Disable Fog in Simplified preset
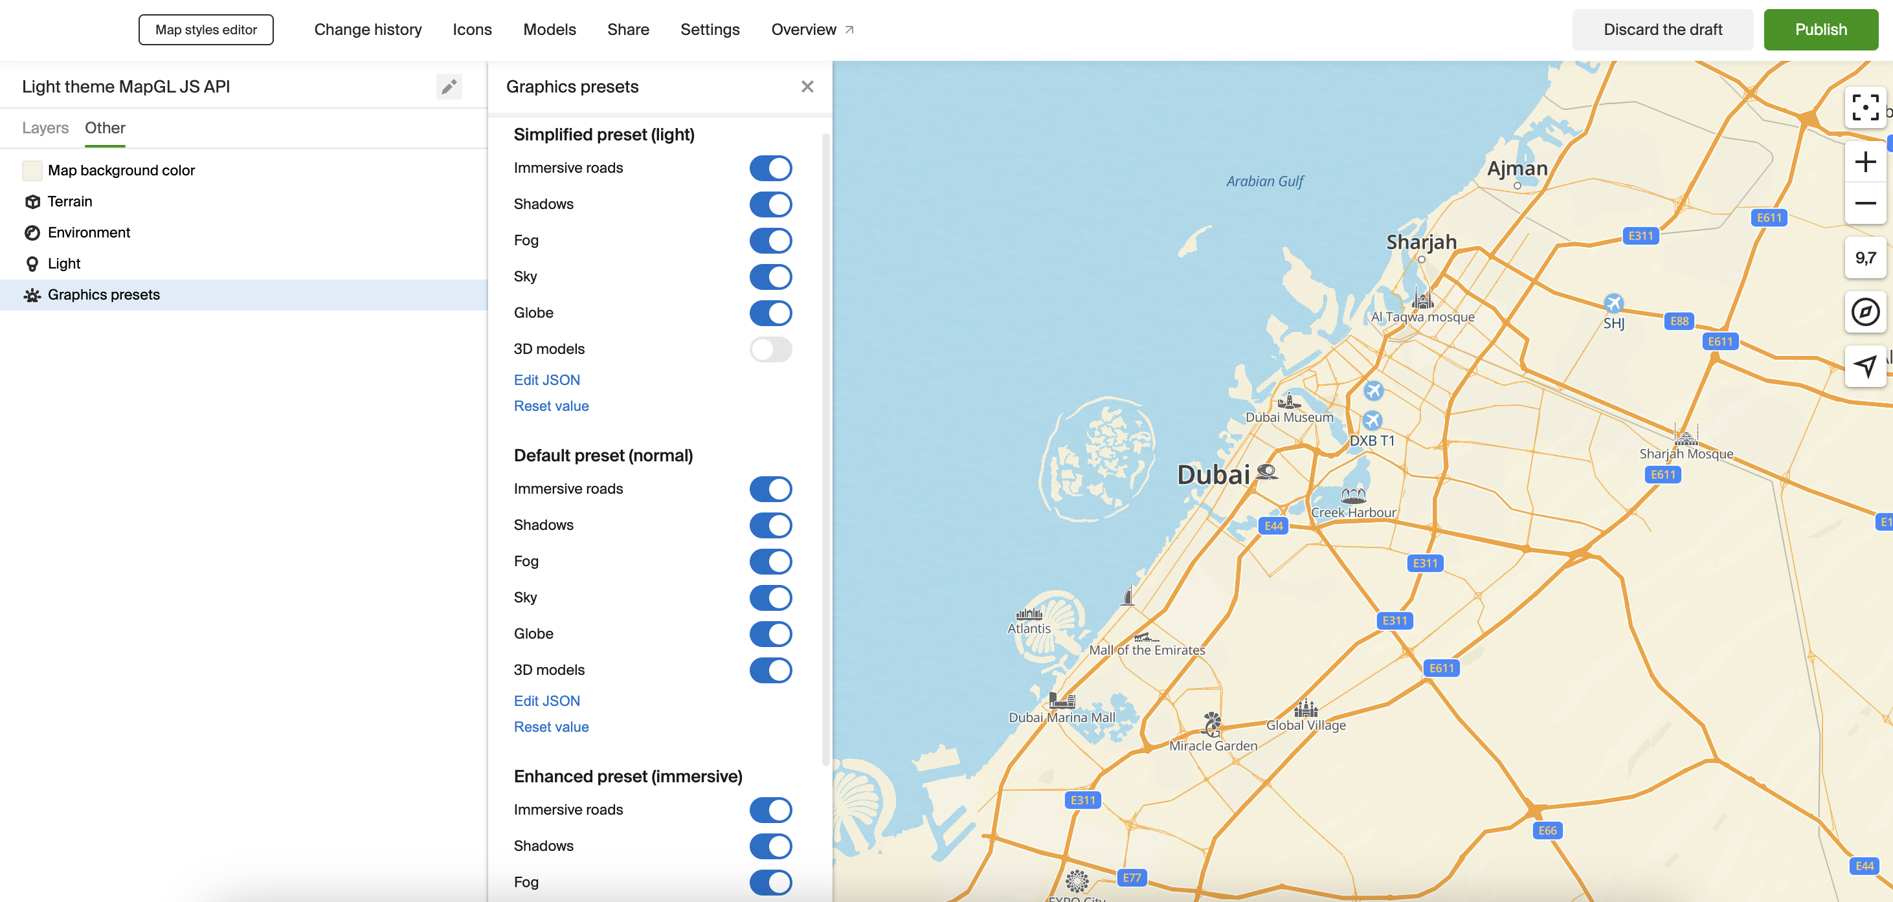The width and height of the screenshot is (1893, 902). point(770,241)
